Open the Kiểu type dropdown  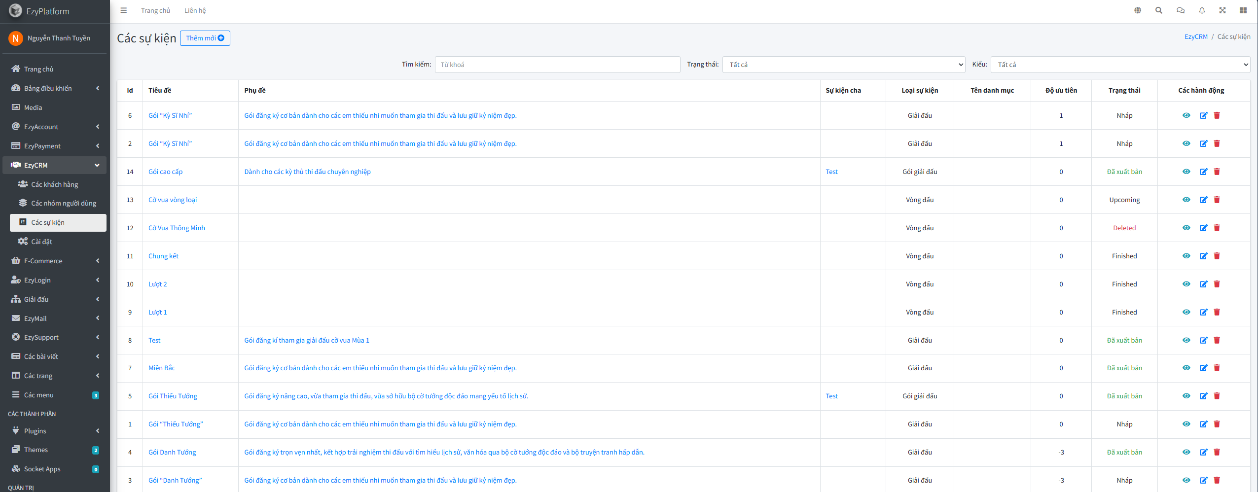tap(1120, 65)
